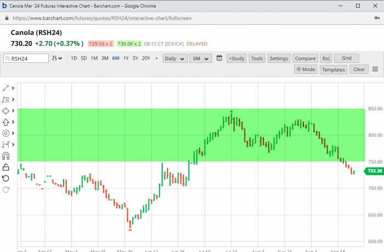Screen dimensions: 384x252
Task: Expand the measure tool options arrow
Action: tap(13, 144)
